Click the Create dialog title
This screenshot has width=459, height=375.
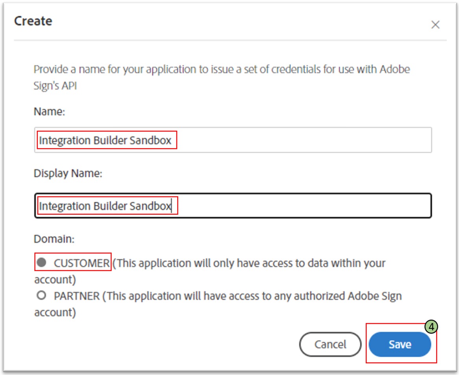(x=33, y=21)
